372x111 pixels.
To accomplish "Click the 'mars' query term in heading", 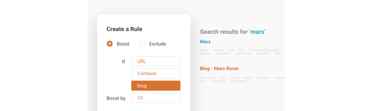I will [x=257, y=32].
